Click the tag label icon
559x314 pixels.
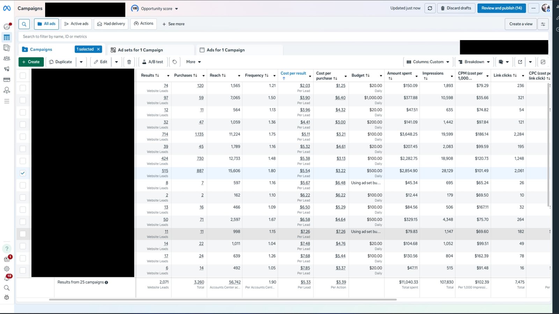click(175, 62)
